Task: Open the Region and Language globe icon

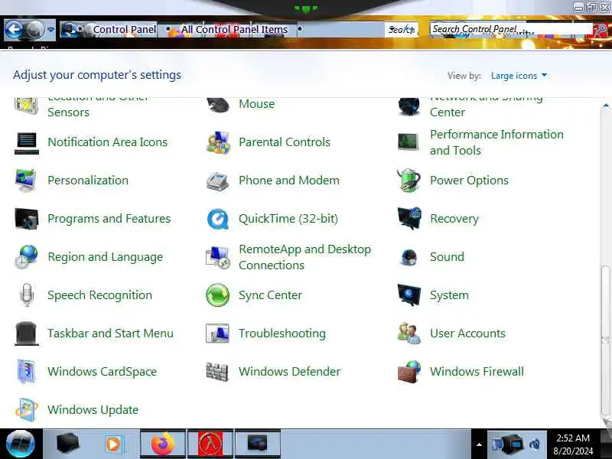Action: pos(26,257)
